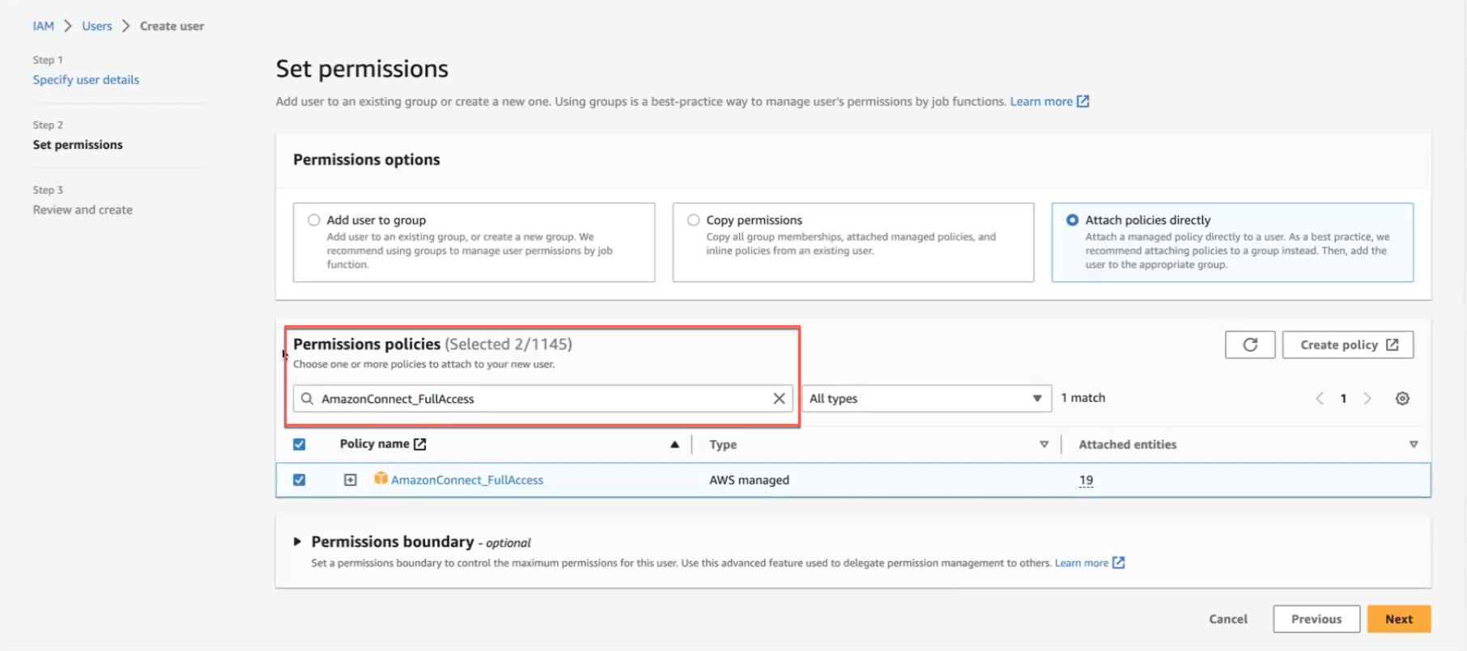Click the Previous button
Image resolution: width=1467 pixels, height=651 pixels.
[1316, 619]
